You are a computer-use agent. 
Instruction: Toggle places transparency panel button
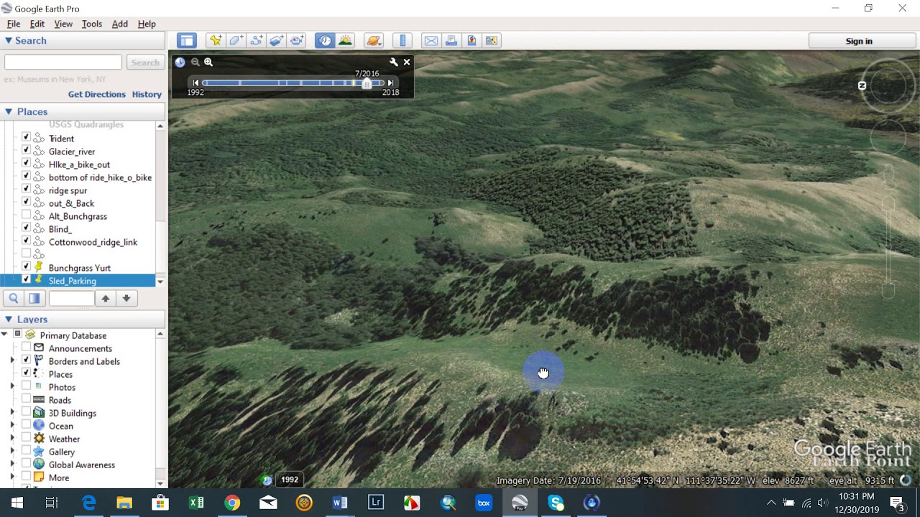(34, 299)
